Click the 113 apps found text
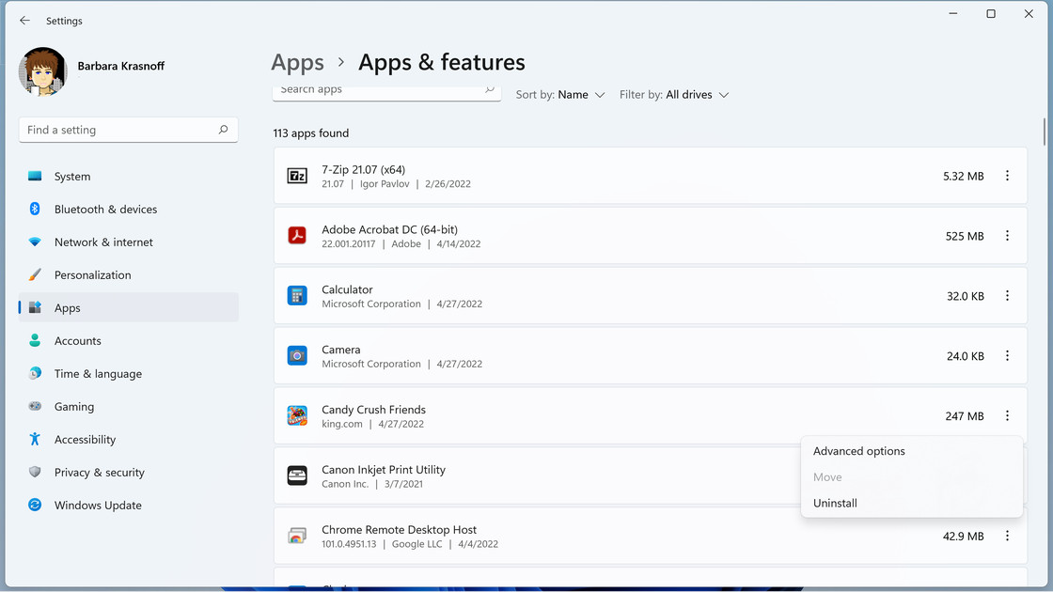 coord(311,132)
